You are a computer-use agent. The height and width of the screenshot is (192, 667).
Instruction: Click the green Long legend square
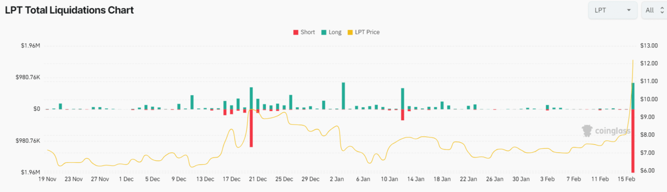[x=324, y=32]
